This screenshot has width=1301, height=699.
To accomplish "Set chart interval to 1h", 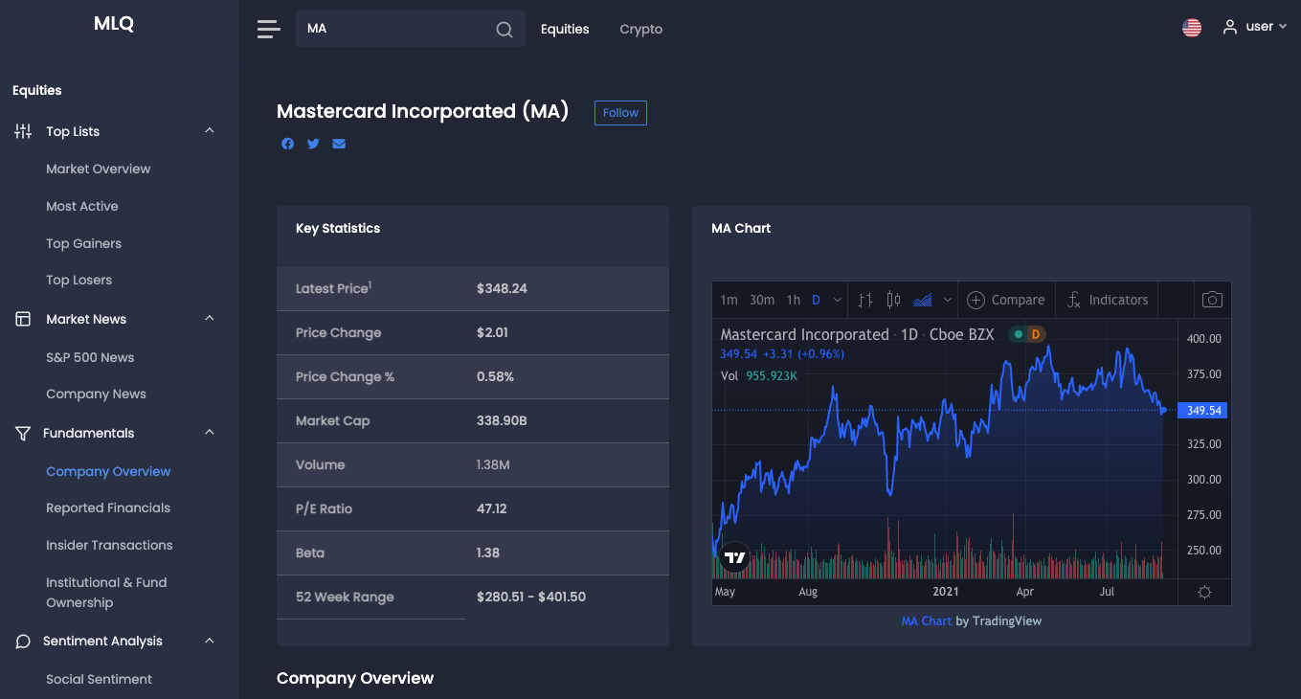I will [794, 300].
